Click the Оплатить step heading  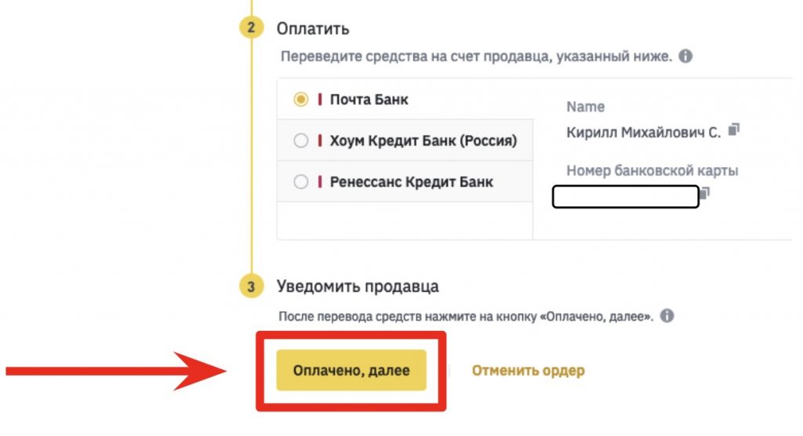pyautogui.click(x=313, y=30)
